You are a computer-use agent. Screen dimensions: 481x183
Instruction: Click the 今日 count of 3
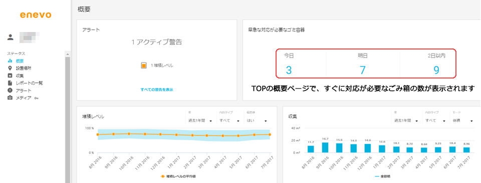[289, 70]
